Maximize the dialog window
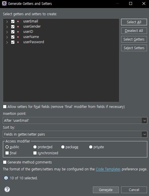This screenshot has height=196, width=149. 131,3
